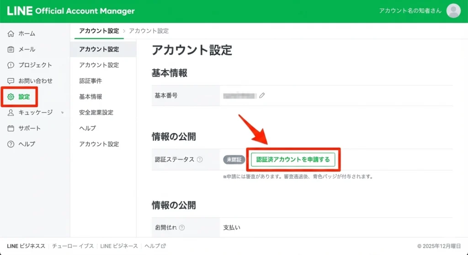Open お問い合わせ in the left sidebar

pos(36,81)
